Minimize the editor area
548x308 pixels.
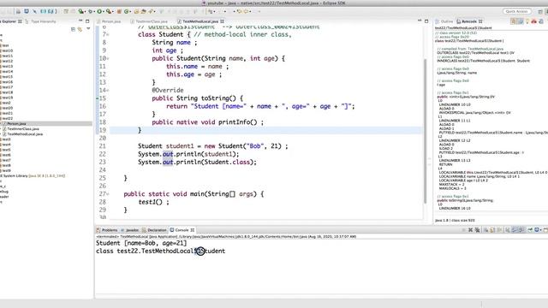[x=420, y=21]
